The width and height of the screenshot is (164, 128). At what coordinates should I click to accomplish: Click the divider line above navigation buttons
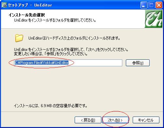tap(82, 112)
